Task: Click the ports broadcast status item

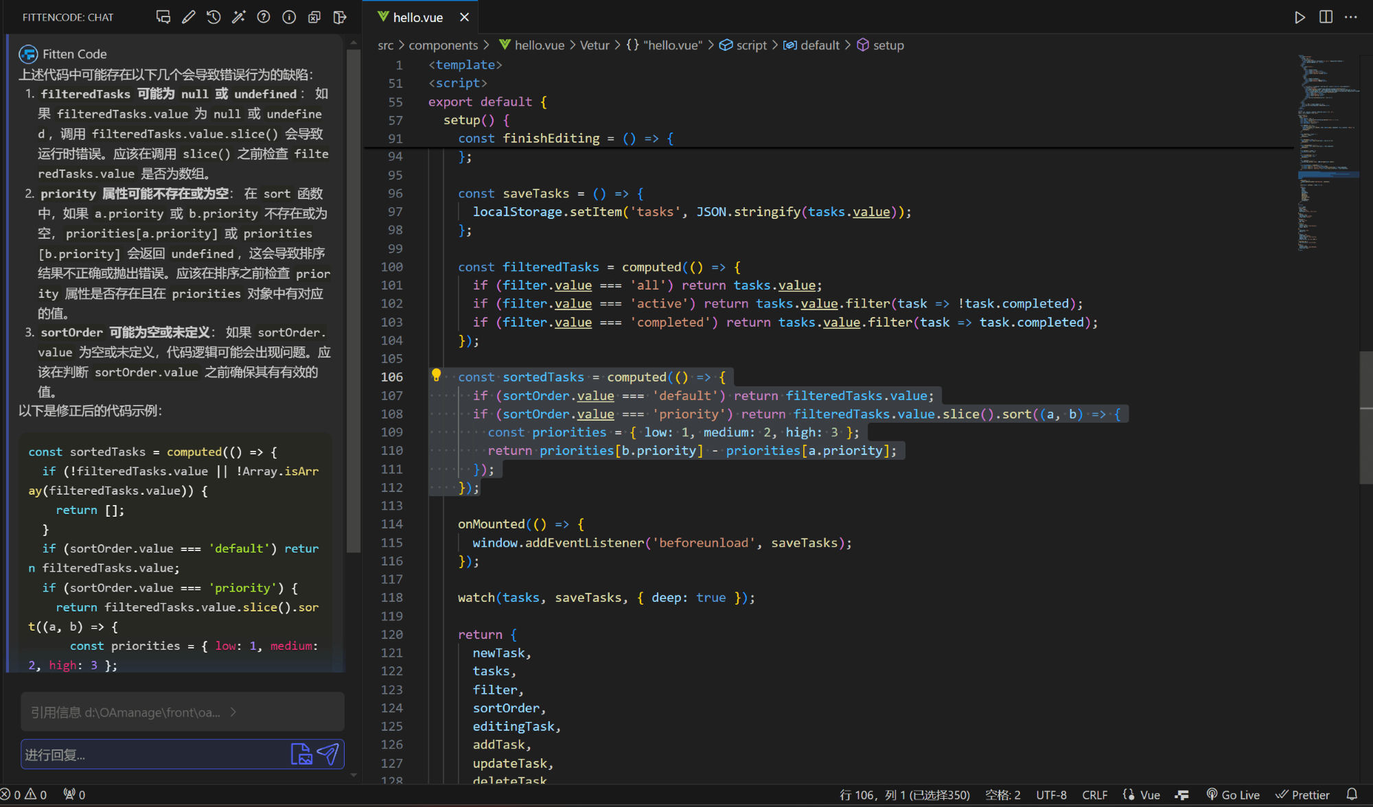Action: (x=74, y=795)
